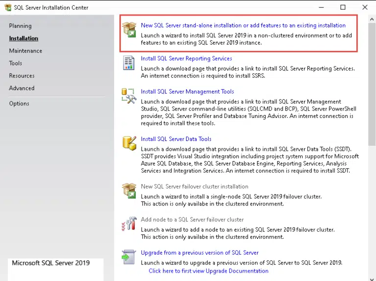Click the scrollbar down arrow
Screen dimensions: 376x281
coord(372,279)
